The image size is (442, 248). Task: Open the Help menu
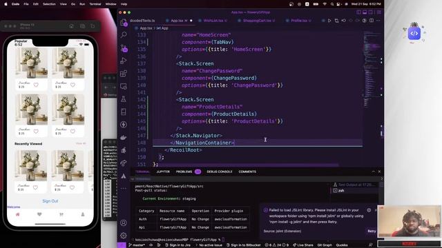124,4
